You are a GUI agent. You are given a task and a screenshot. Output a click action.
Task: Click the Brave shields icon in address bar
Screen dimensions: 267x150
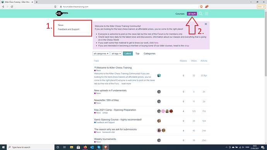pyautogui.click(x=201, y=7)
